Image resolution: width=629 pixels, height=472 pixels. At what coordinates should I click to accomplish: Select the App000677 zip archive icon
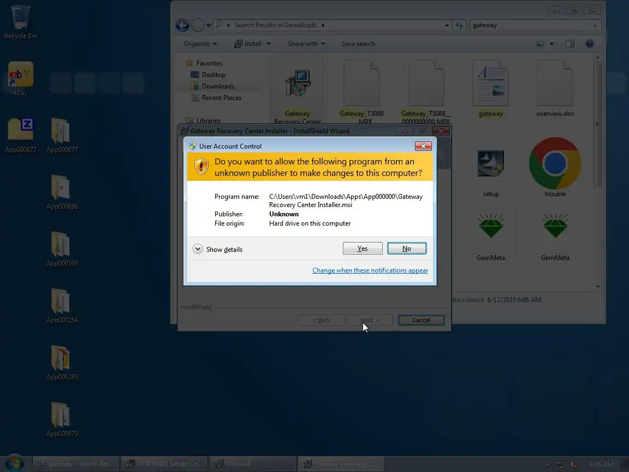coord(20,135)
